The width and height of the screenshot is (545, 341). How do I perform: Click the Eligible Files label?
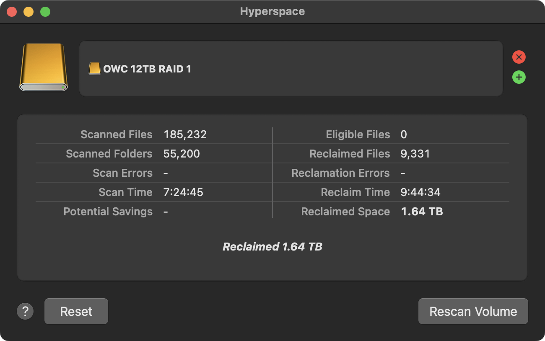(358, 134)
